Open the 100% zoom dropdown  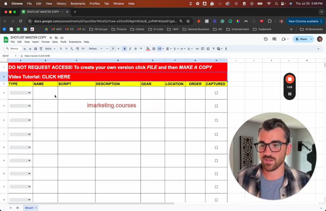[50, 49]
